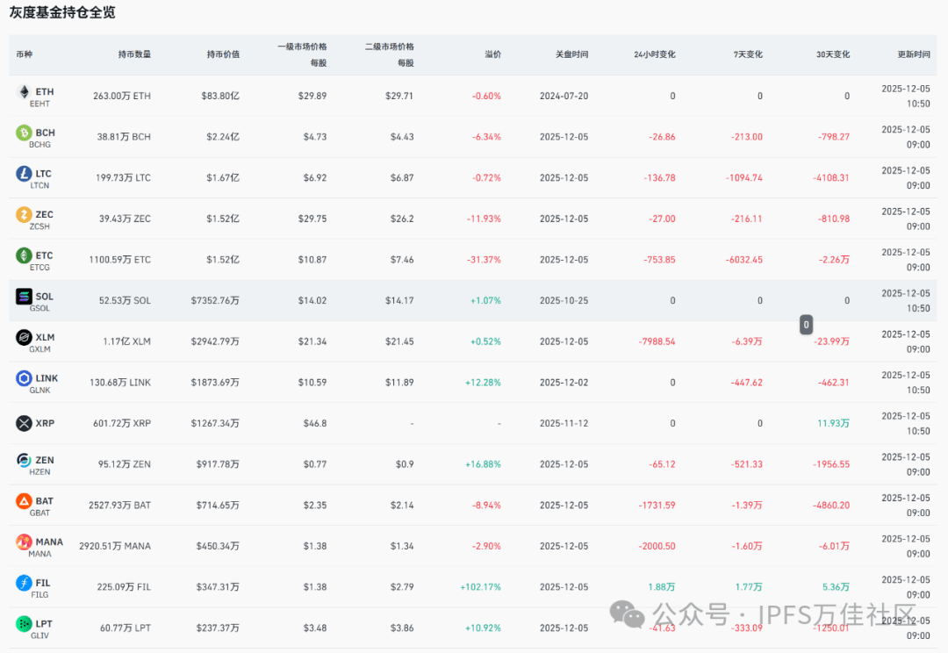Click the +12.28% premium for LINK
Screen dimensions: 948x653
point(483,383)
